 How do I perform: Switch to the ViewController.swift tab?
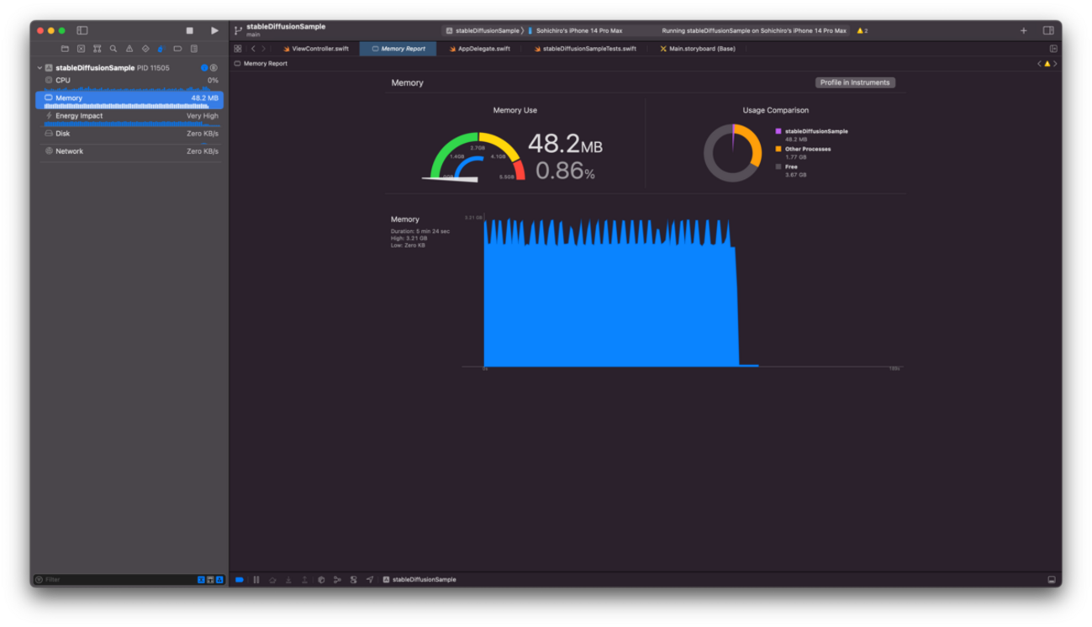click(319, 49)
